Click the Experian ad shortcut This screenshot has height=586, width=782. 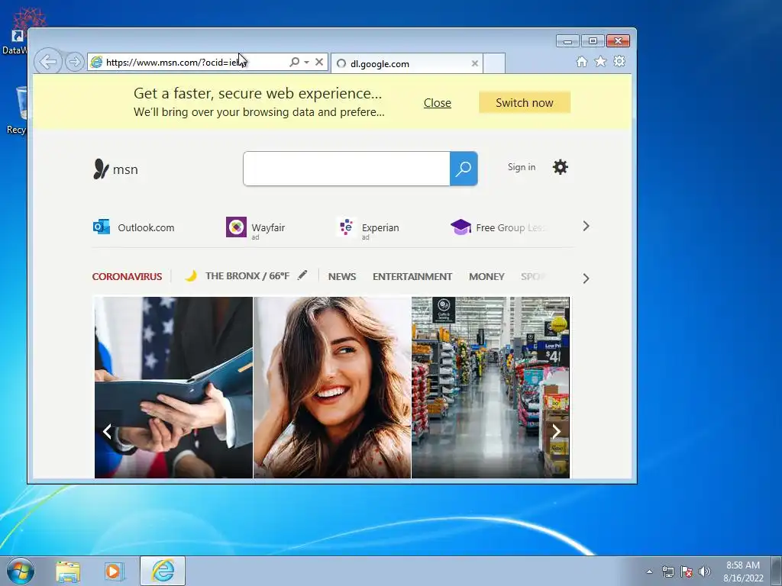(369, 227)
